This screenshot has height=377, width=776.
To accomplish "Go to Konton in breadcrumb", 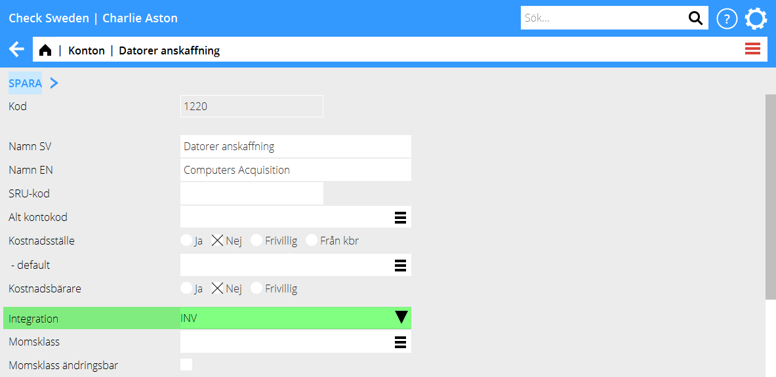I will click(86, 50).
